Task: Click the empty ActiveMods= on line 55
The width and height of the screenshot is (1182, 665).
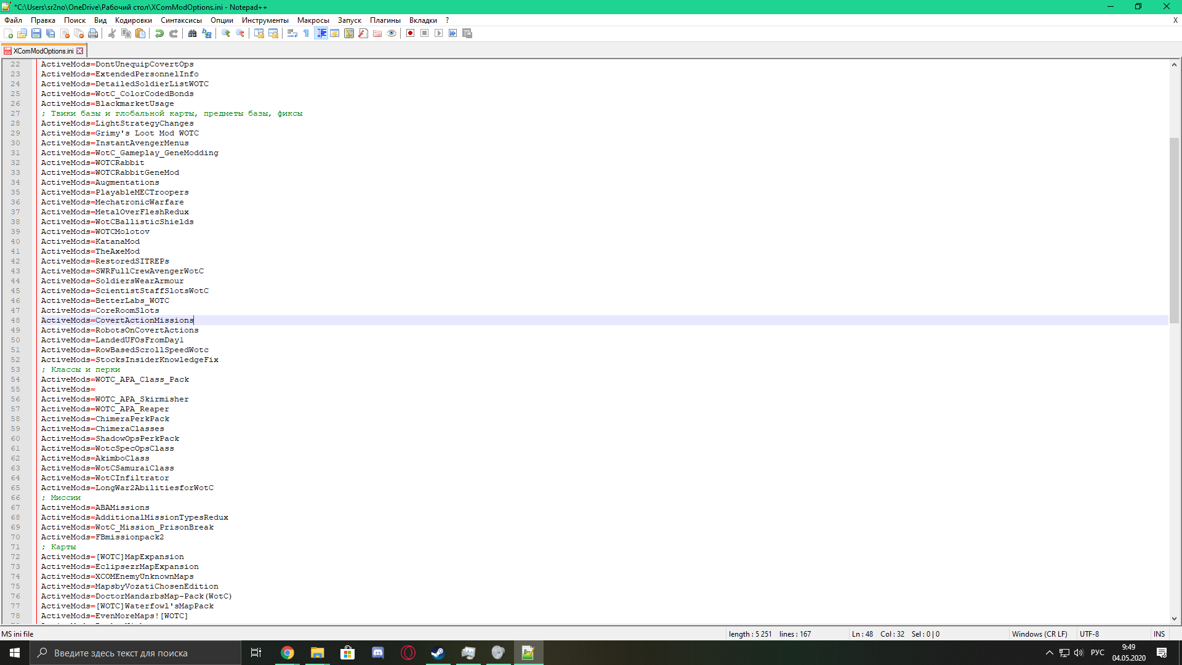Action: click(x=68, y=389)
